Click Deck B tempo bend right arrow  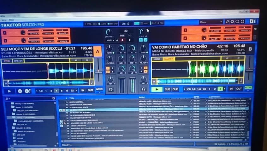(239, 58)
